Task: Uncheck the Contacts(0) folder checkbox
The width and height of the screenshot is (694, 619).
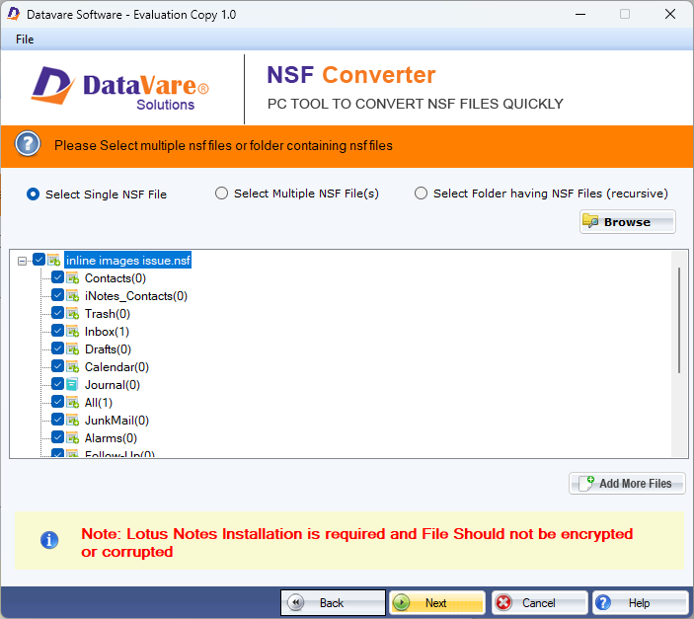Action: pos(57,278)
